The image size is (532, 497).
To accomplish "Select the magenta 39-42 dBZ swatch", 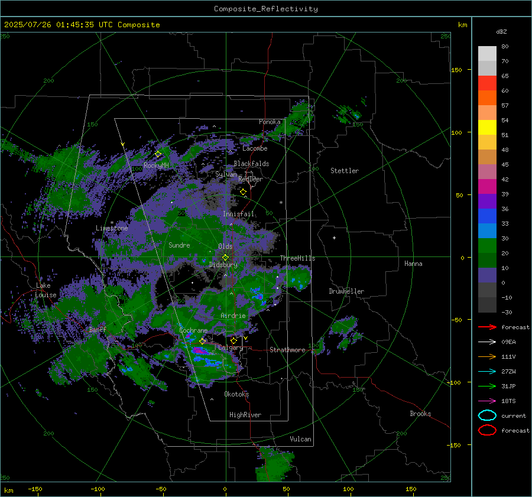I will click(487, 186).
